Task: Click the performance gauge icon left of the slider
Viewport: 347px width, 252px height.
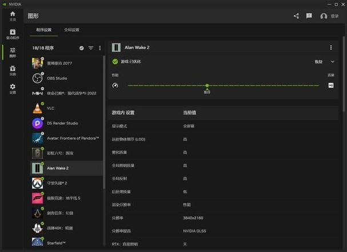Action: tap(115, 85)
